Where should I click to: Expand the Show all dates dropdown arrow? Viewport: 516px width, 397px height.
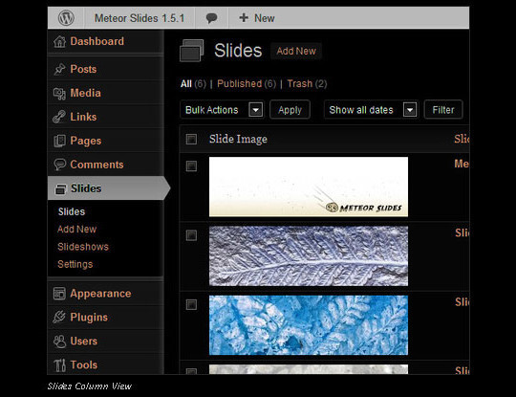(410, 110)
